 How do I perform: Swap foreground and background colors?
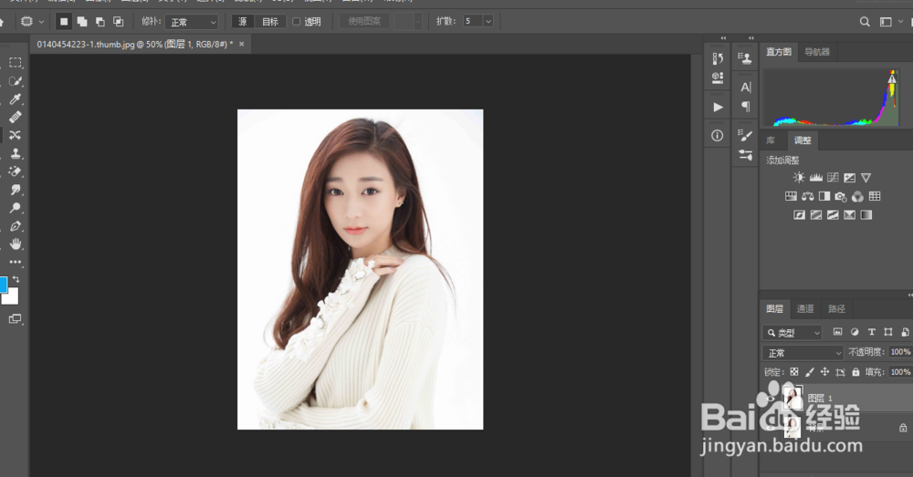[x=16, y=279]
